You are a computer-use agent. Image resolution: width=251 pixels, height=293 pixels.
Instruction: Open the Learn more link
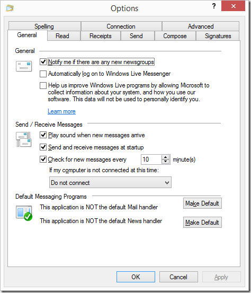click(x=61, y=111)
